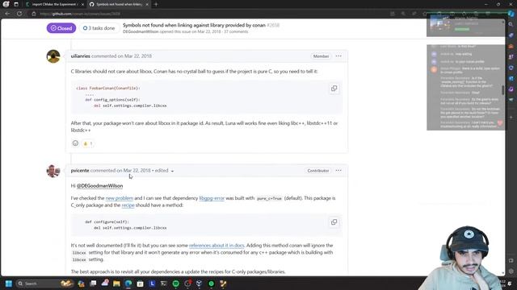Open the search icon in the Edge sidebar
This screenshot has height=290, width=517.
511,24
